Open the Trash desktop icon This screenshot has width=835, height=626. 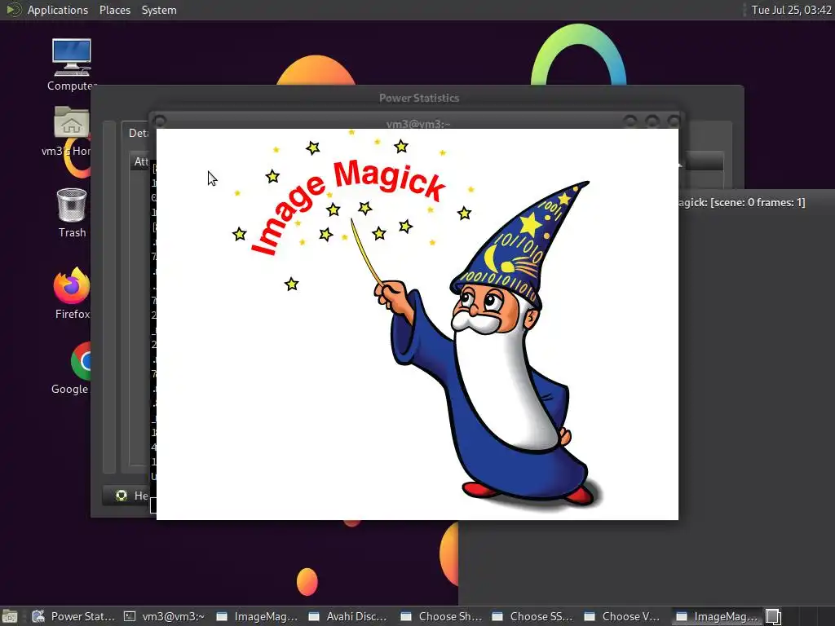tap(72, 213)
